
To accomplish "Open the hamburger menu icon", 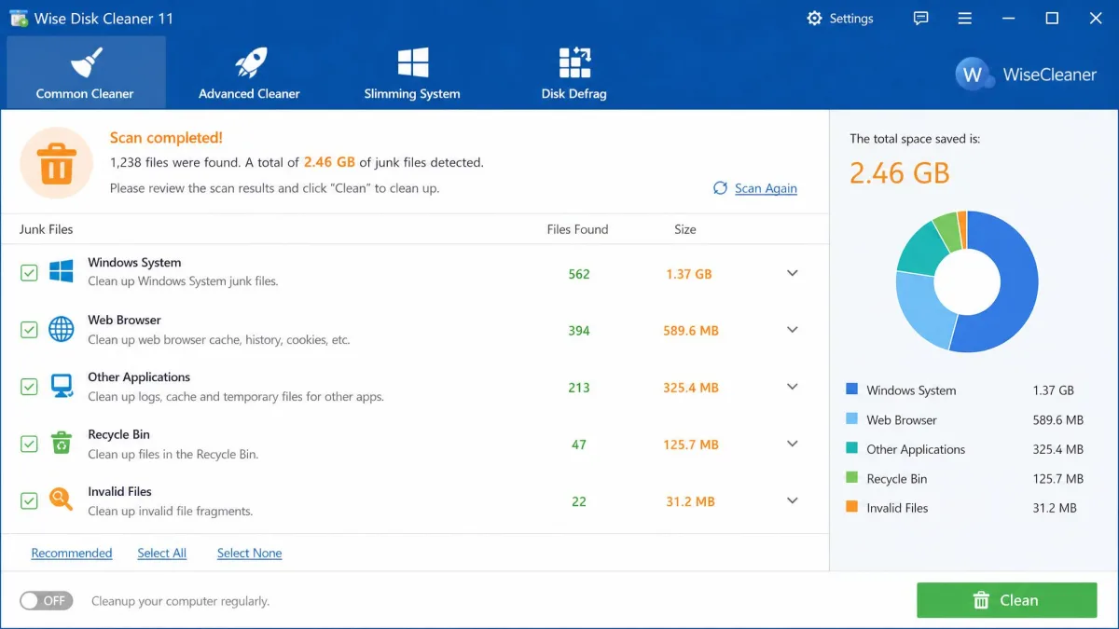I will pos(965,18).
